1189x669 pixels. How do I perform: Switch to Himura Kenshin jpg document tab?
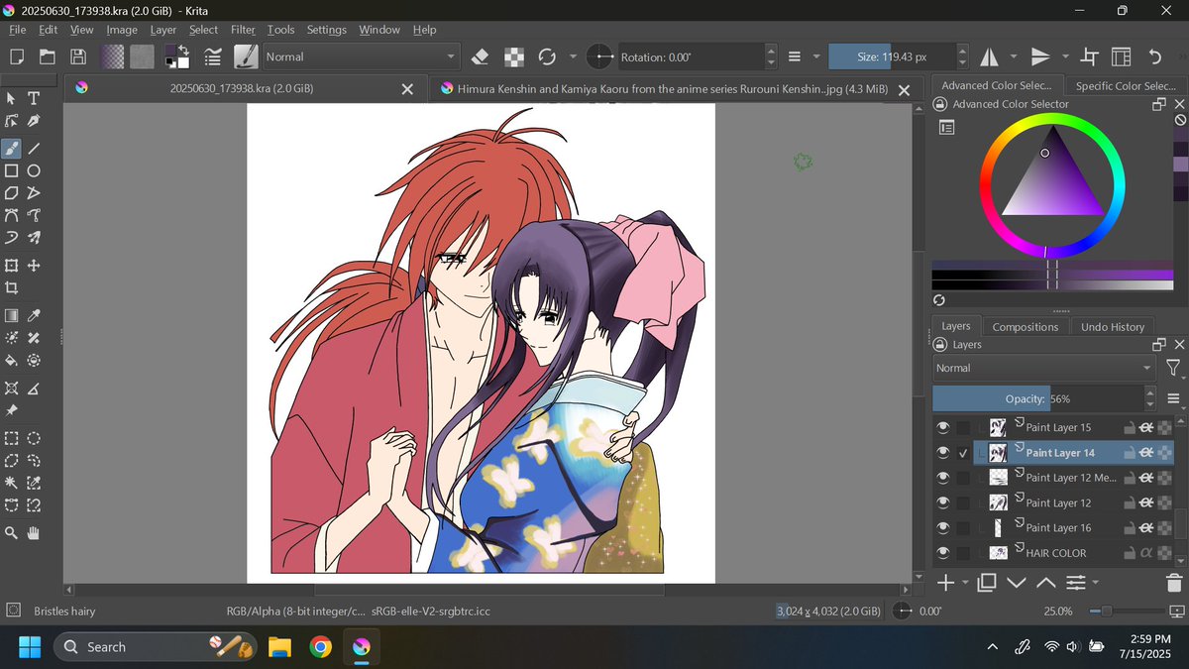coord(673,88)
